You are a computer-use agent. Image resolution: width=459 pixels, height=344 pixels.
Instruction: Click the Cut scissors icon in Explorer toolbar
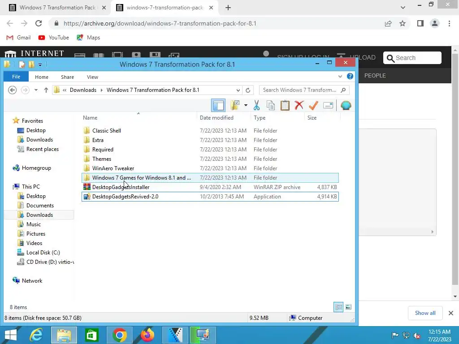click(x=256, y=105)
